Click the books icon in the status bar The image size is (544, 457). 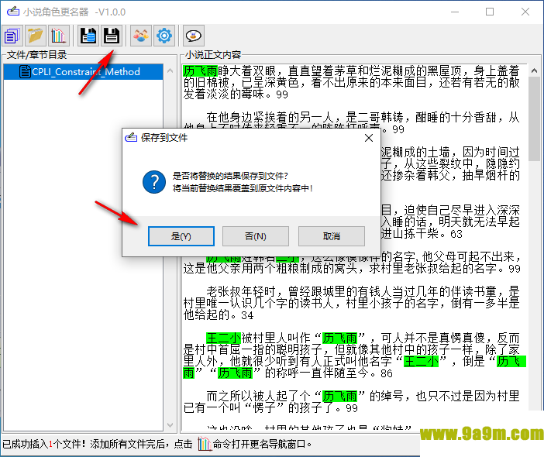(205, 444)
